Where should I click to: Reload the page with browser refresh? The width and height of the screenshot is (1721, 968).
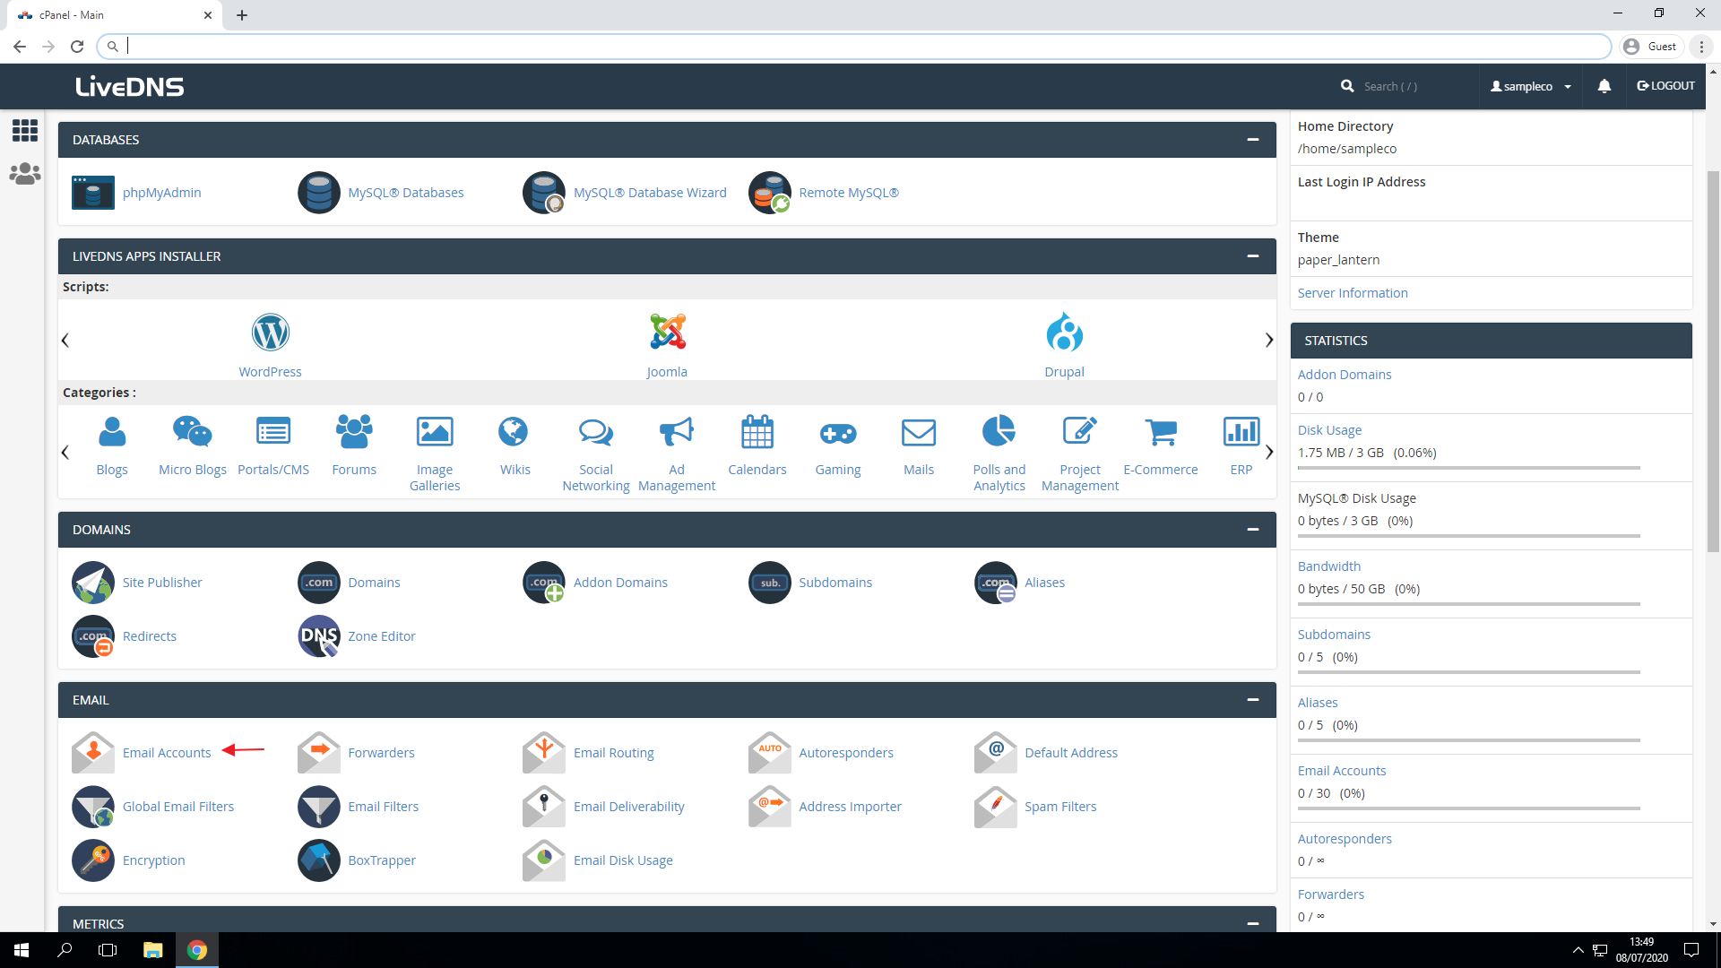[77, 47]
